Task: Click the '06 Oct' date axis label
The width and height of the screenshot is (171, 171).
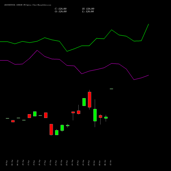Action: coord(105,163)
